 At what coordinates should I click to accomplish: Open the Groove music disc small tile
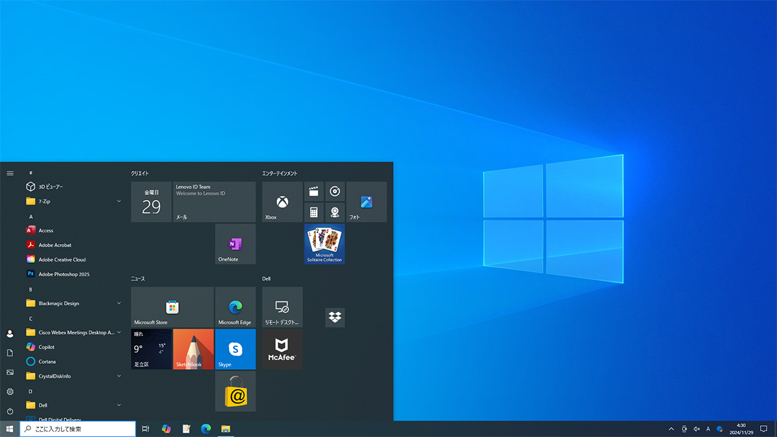click(x=335, y=192)
